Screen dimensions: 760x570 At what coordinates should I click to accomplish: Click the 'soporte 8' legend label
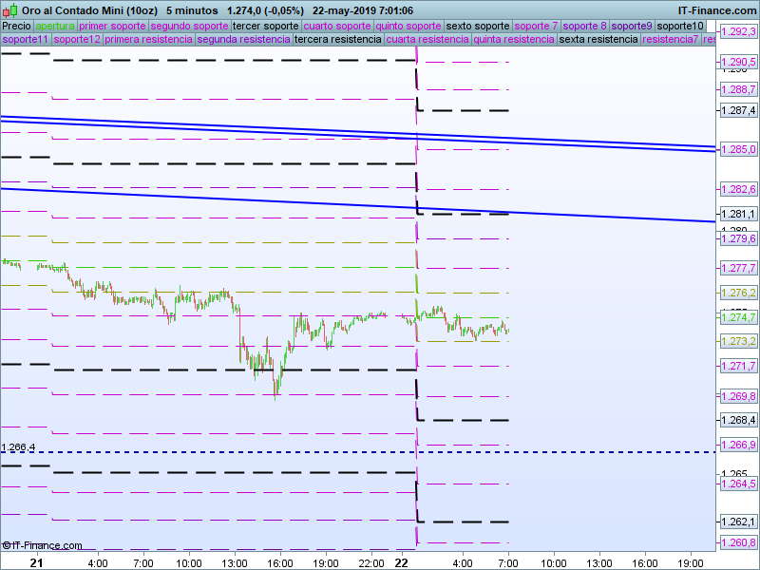[585, 27]
